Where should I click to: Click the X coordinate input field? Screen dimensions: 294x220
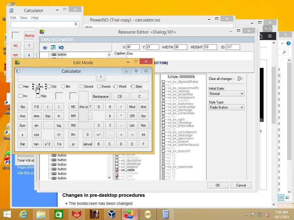coord(133,47)
